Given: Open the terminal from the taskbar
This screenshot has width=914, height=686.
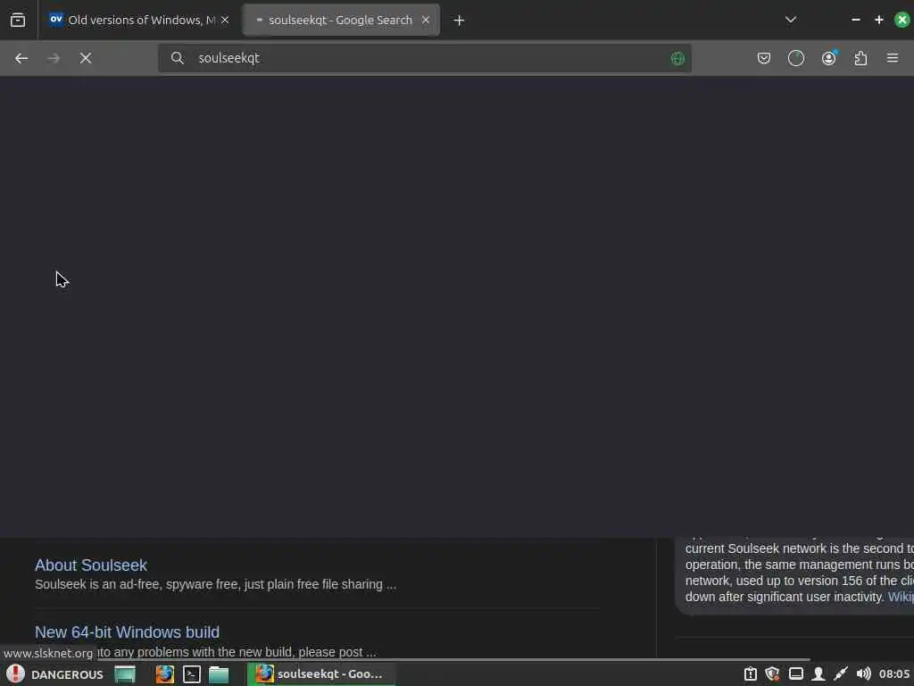Looking at the screenshot, I should (192, 674).
